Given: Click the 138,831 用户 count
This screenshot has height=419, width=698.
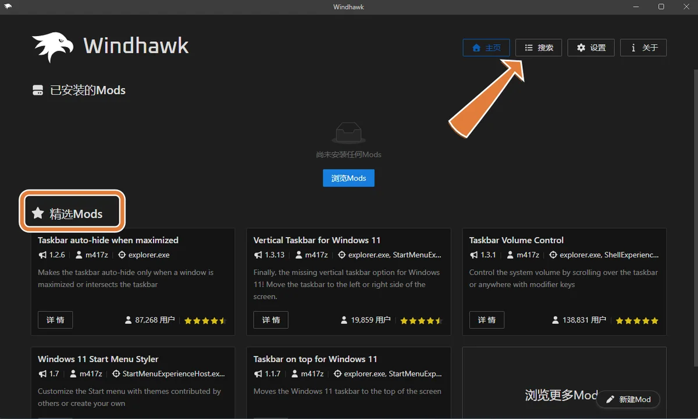Looking at the screenshot, I should pos(585,320).
